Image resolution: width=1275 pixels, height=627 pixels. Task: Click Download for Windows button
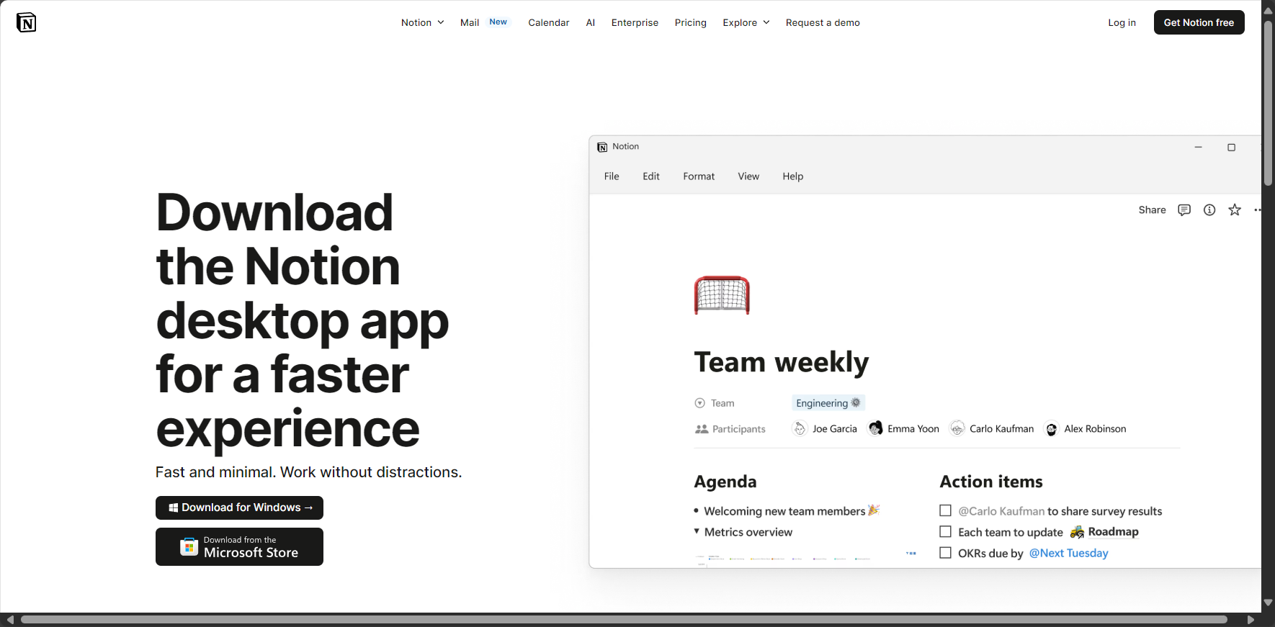239,508
